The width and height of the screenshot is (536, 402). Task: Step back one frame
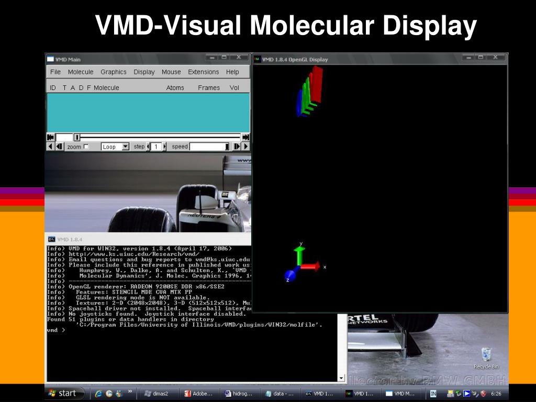pyautogui.click(x=59, y=147)
